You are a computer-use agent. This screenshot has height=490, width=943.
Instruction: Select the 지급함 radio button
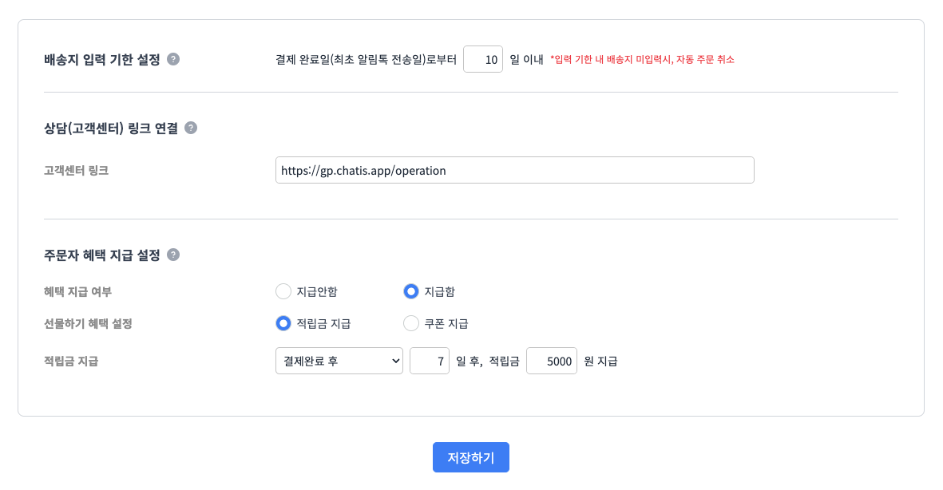411,291
